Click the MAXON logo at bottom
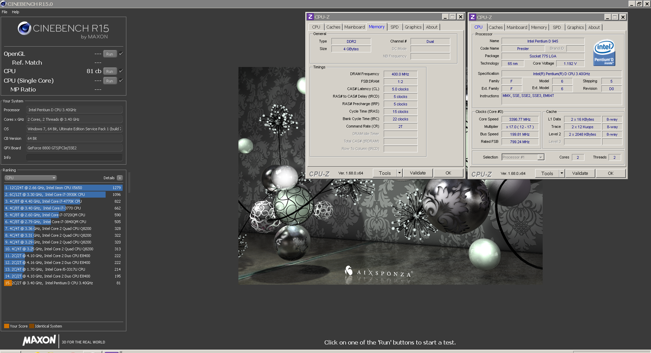Image resolution: width=651 pixels, height=353 pixels. 39,340
